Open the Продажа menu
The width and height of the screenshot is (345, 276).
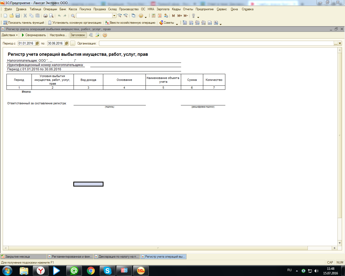pos(100,9)
